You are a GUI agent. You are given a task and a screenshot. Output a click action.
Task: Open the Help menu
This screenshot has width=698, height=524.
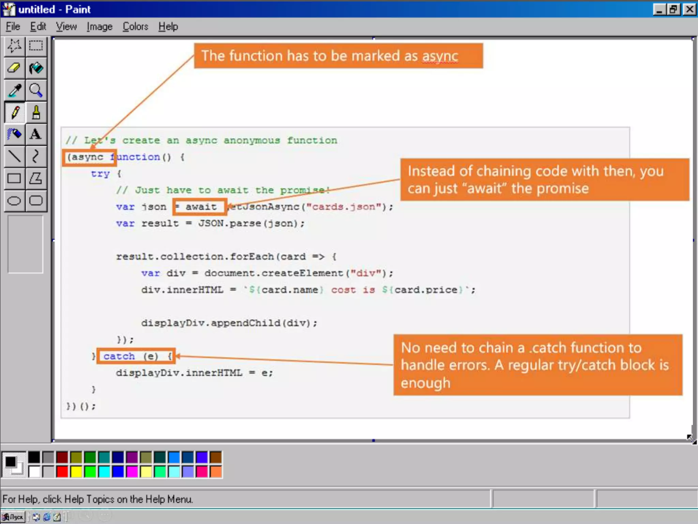coord(168,27)
